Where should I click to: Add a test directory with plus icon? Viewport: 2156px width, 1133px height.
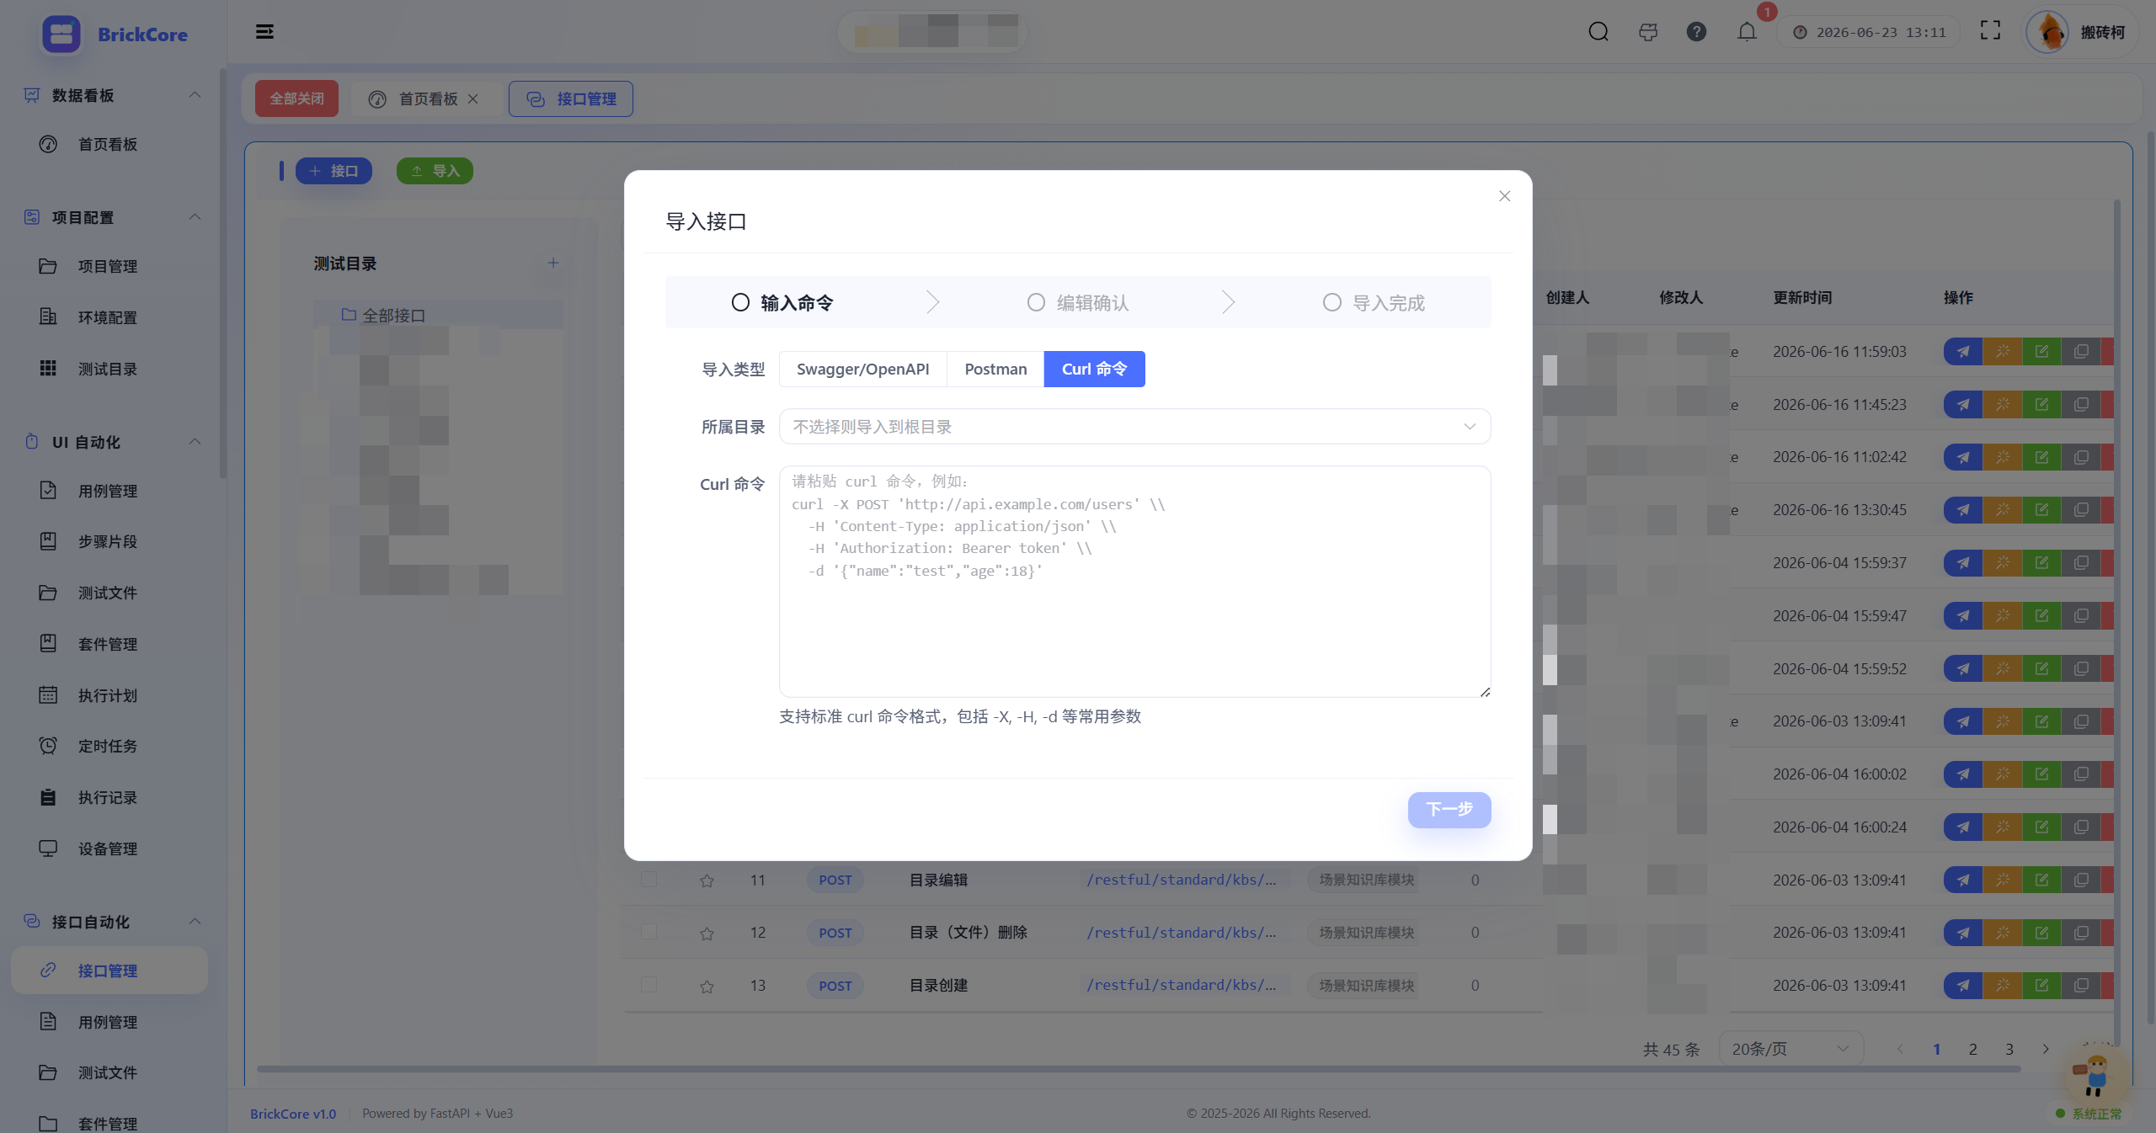tap(553, 263)
